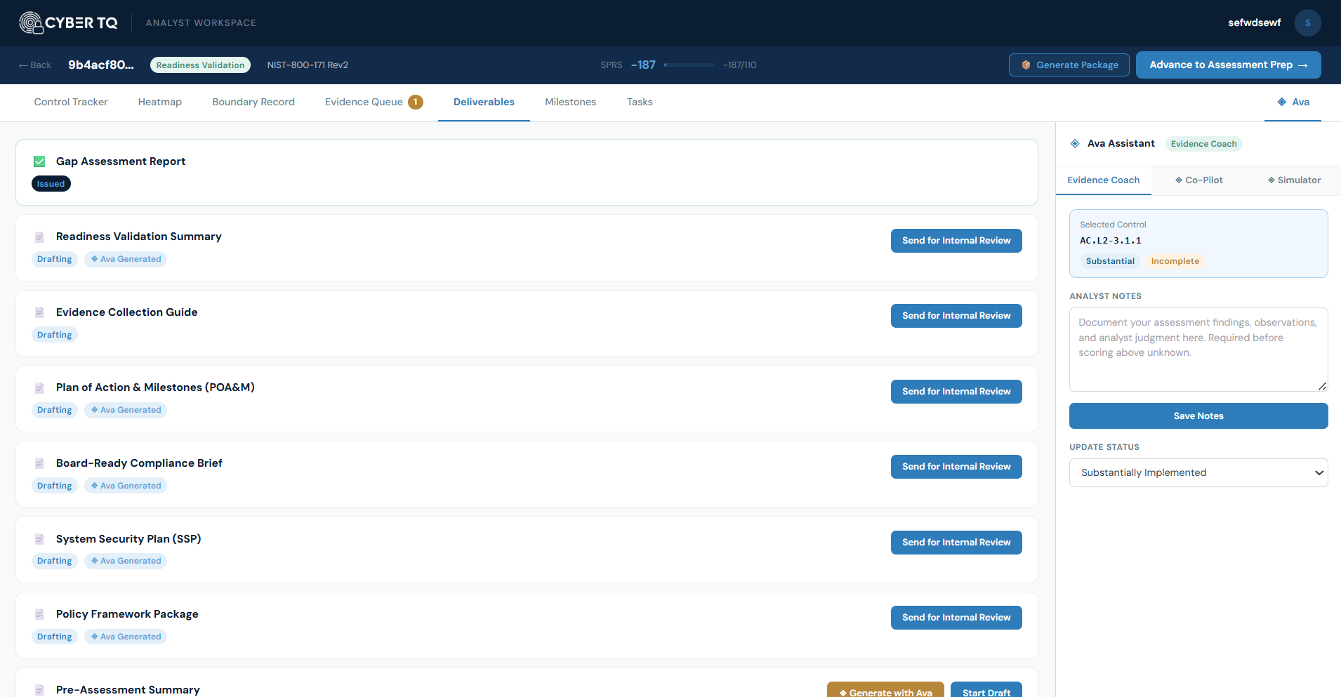Click the Evidence Queue notification badge
The width and height of the screenshot is (1341, 697).
click(415, 102)
